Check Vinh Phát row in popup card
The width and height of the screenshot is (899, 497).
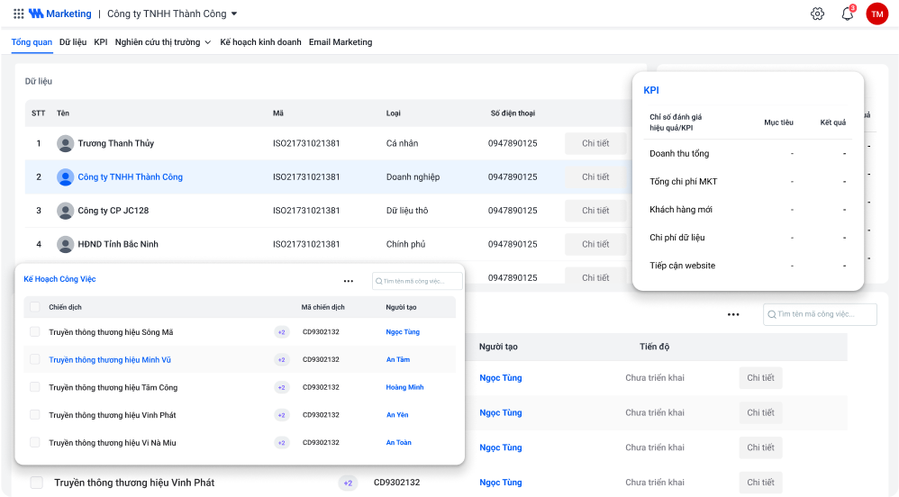[x=35, y=414]
